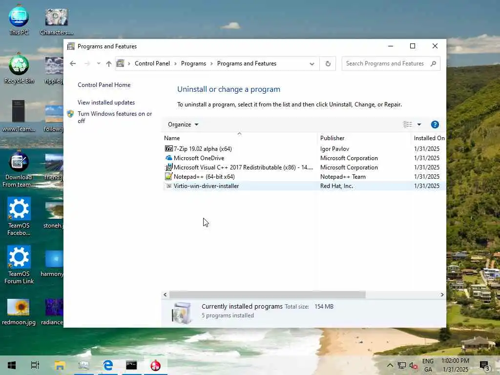Click the shield icon beside Windows features
500x375 pixels.
70,114
